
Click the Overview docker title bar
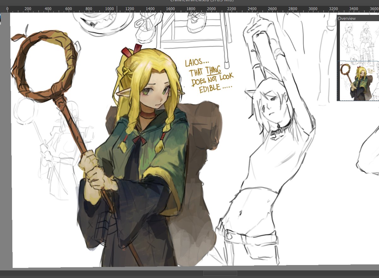click(x=358, y=18)
